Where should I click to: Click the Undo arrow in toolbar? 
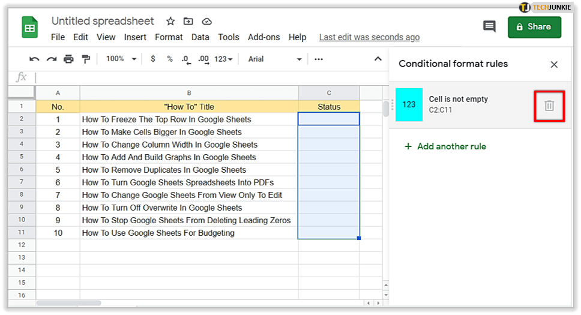point(34,59)
